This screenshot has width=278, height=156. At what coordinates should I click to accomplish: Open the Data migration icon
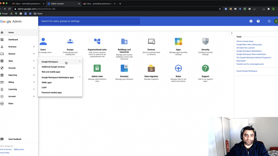click(151, 68)
